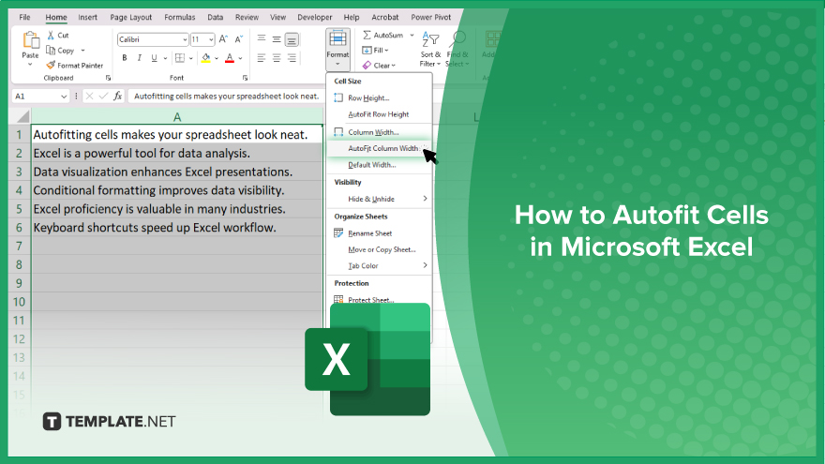Viewport: 825px width, 464px height.
Task: Switch to the Data tab
Action: coord(215,17)
